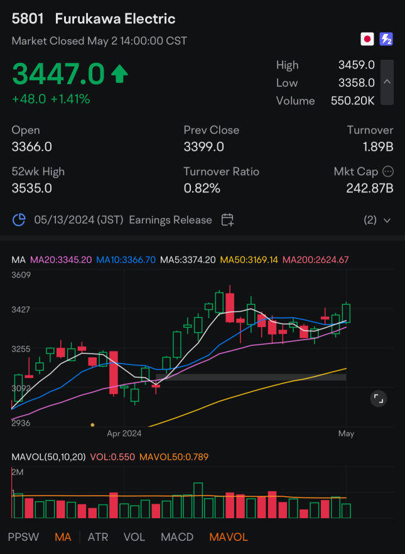
Task: Open Mkt Cap more-info ellipsis icon
Action: 388,172
